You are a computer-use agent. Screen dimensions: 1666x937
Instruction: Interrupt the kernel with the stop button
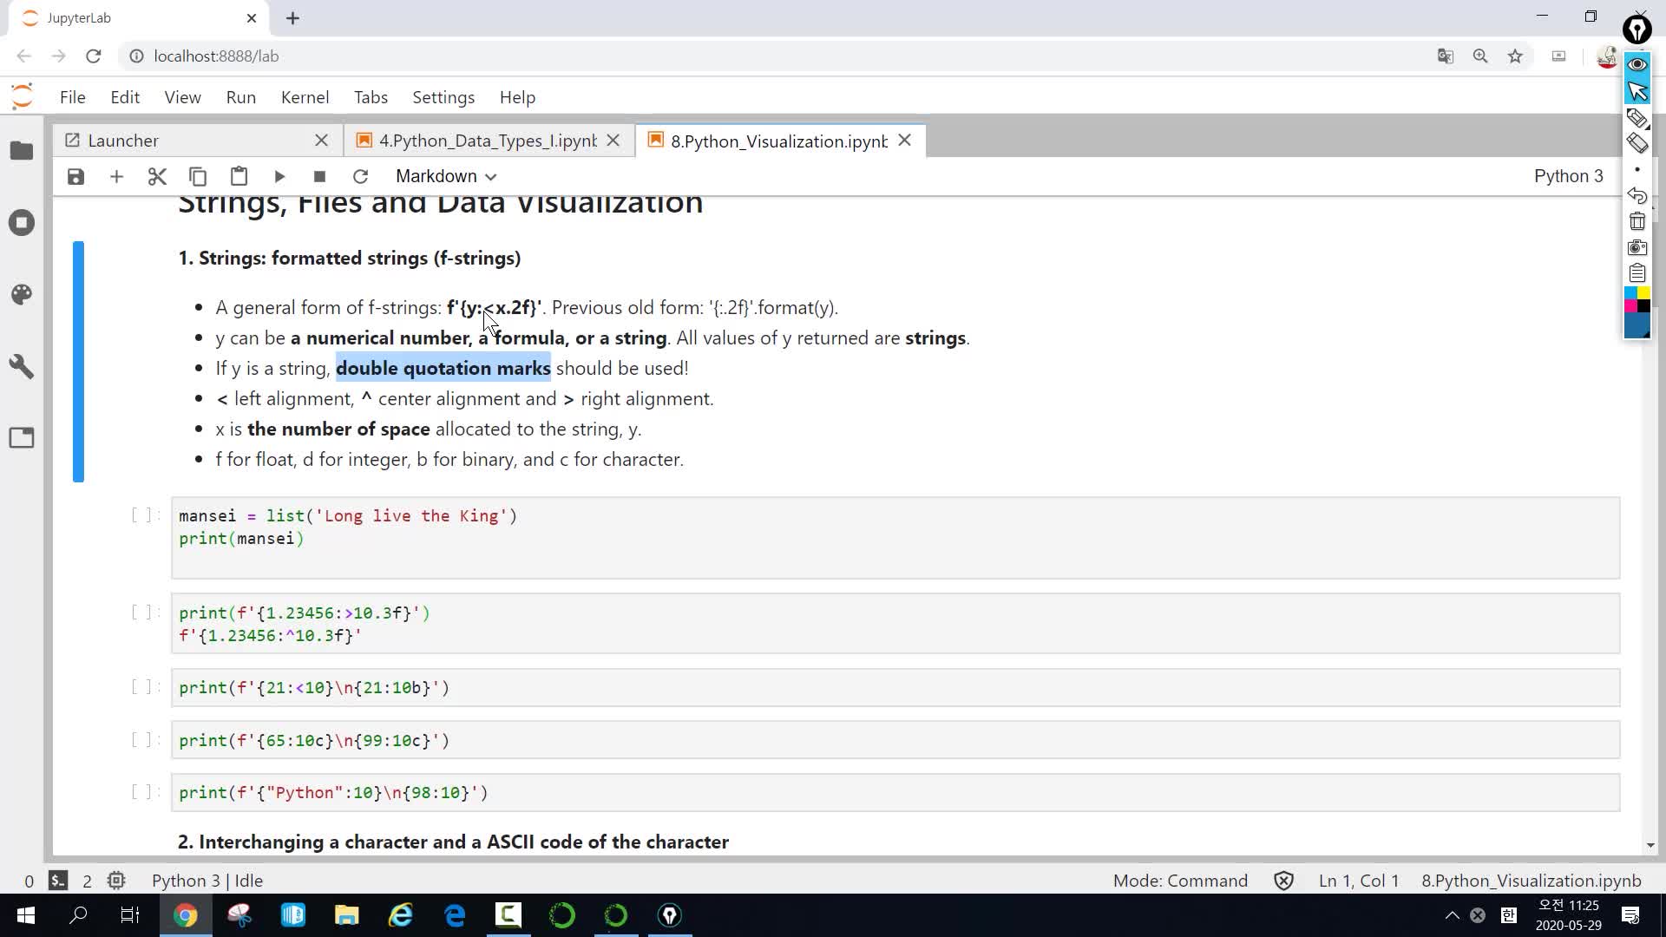pyautogui.click(x=319, y=176)
